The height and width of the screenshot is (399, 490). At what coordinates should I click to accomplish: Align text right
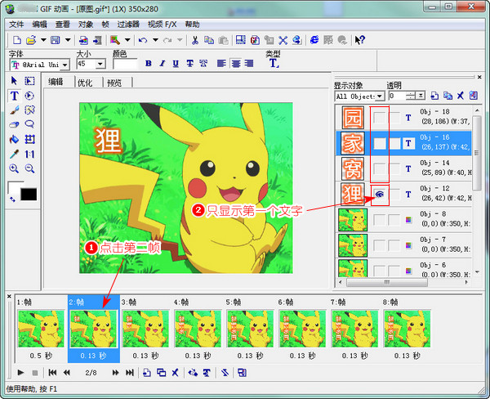pos(249,64)
